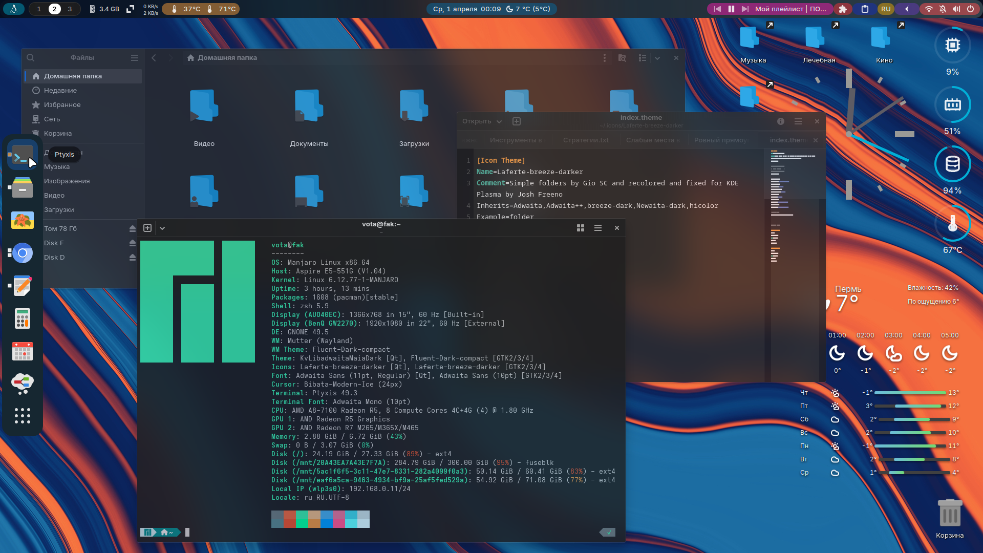Show the applications grid from the dock
Screen dimensions: 983x553
coord(23,415)
